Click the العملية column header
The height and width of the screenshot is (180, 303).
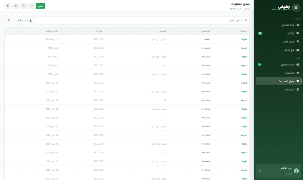pos(244,31)
